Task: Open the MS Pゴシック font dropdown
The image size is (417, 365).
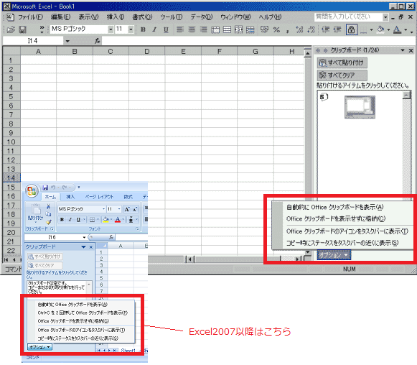Action: pyautogui.click(x=111, y=29)
